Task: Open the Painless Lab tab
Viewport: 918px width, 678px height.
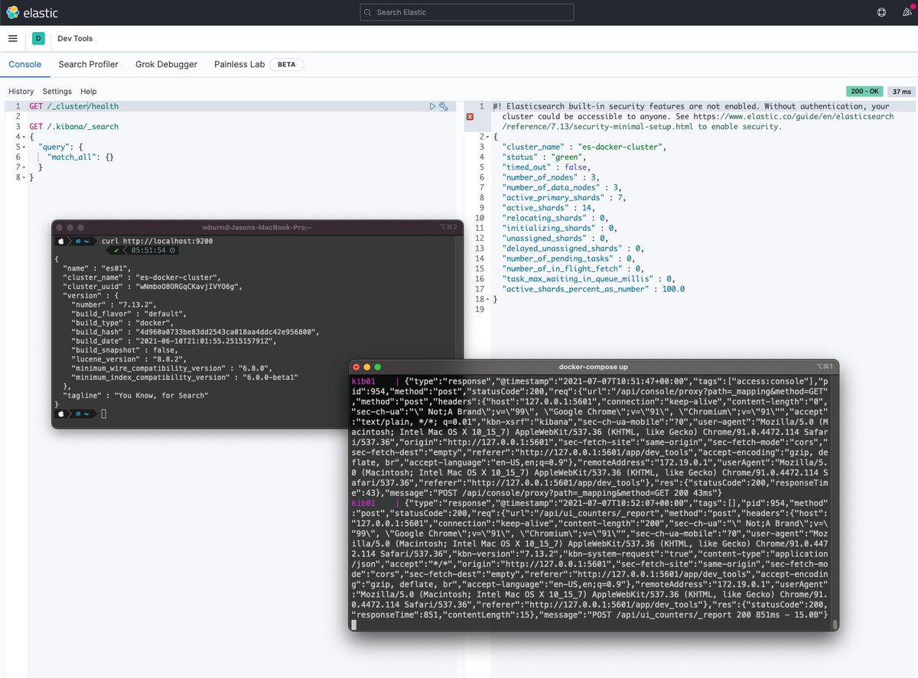Action: point(239,64)
